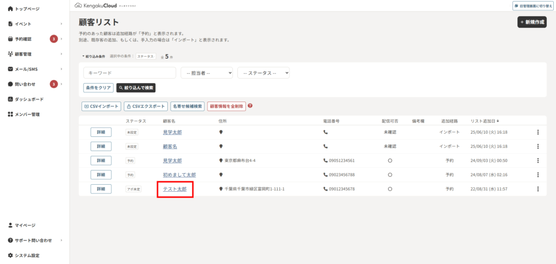
Task: Click the red help question mark icon
Action: (250, 106)
